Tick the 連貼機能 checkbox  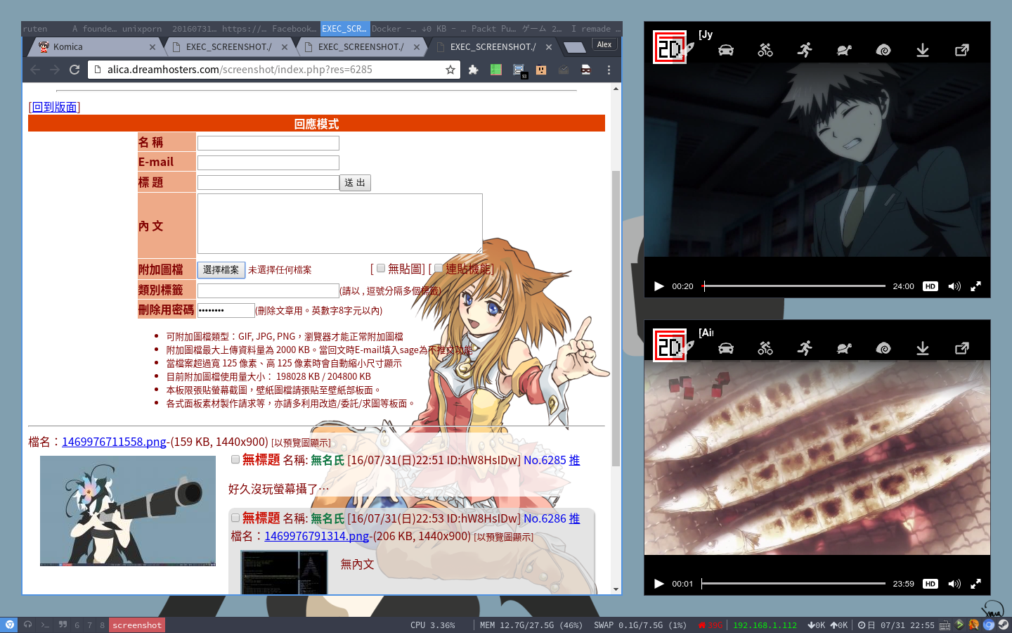click(439, 268)
